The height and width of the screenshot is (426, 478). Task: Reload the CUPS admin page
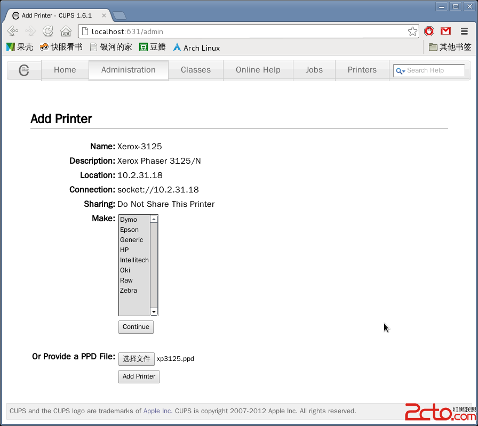tap(48, 31)
